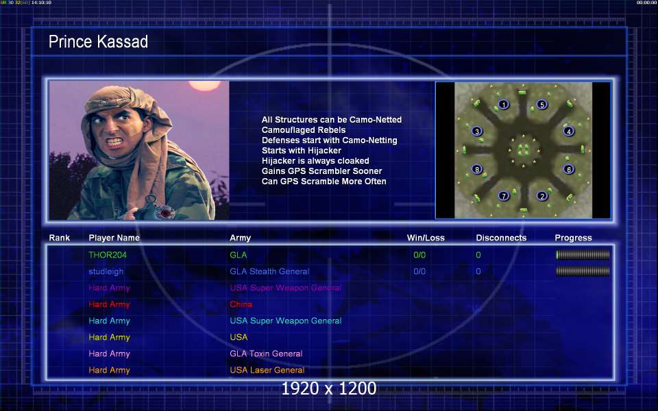Select start position 2 marker
This screenshot has width=658, height=411.
[x=541, y=196]
